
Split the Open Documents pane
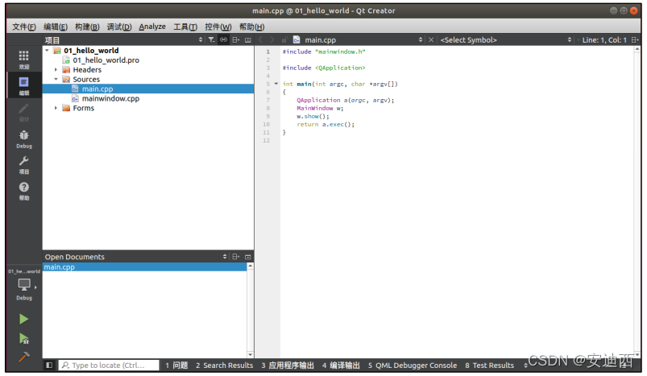pyautogui.click(x=235, y=257)
